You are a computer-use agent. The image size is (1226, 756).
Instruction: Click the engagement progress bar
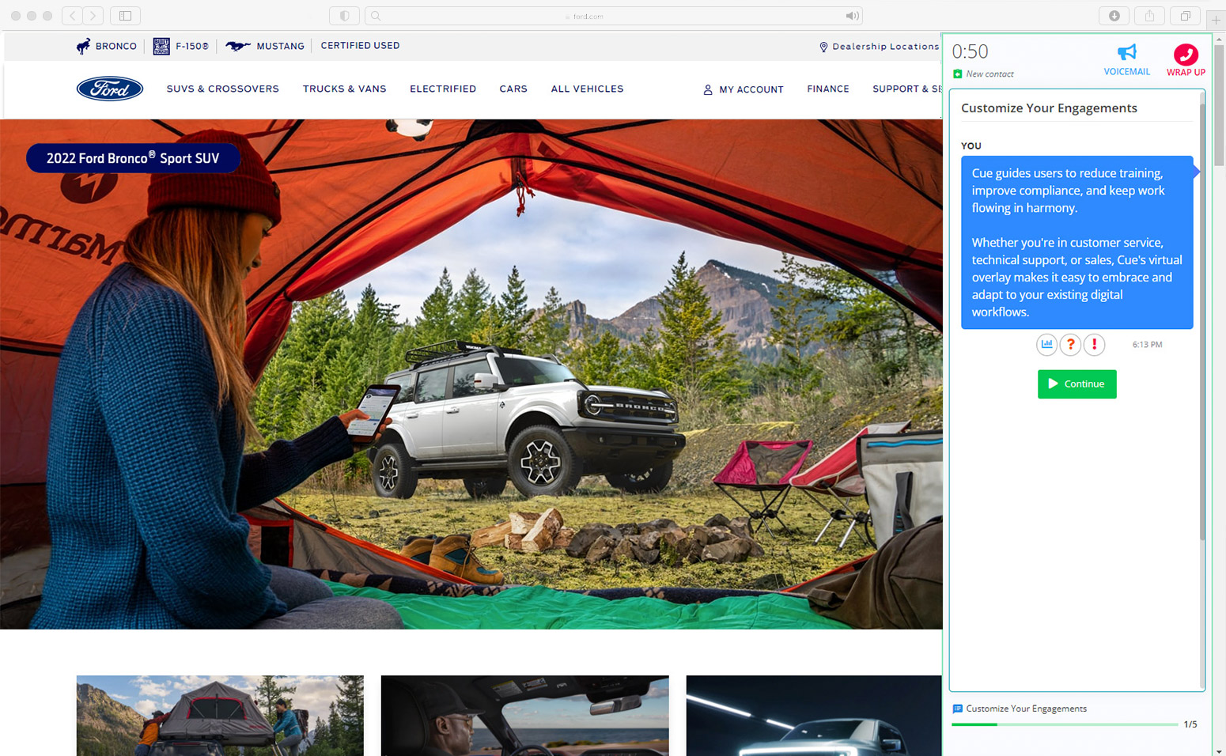(x=1065, y=724)
